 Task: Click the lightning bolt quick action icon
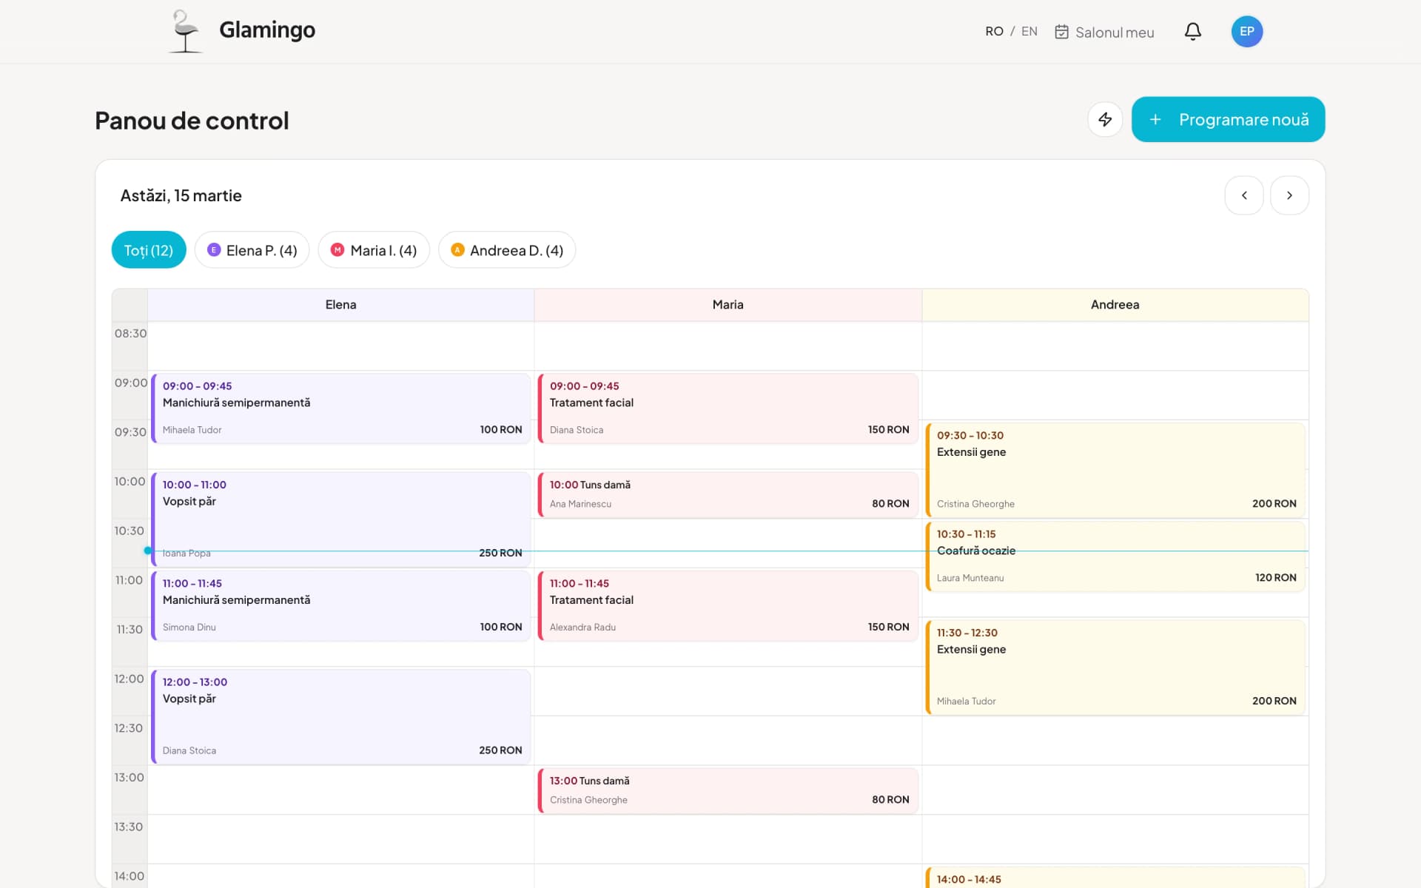(x=1104, y=119)
